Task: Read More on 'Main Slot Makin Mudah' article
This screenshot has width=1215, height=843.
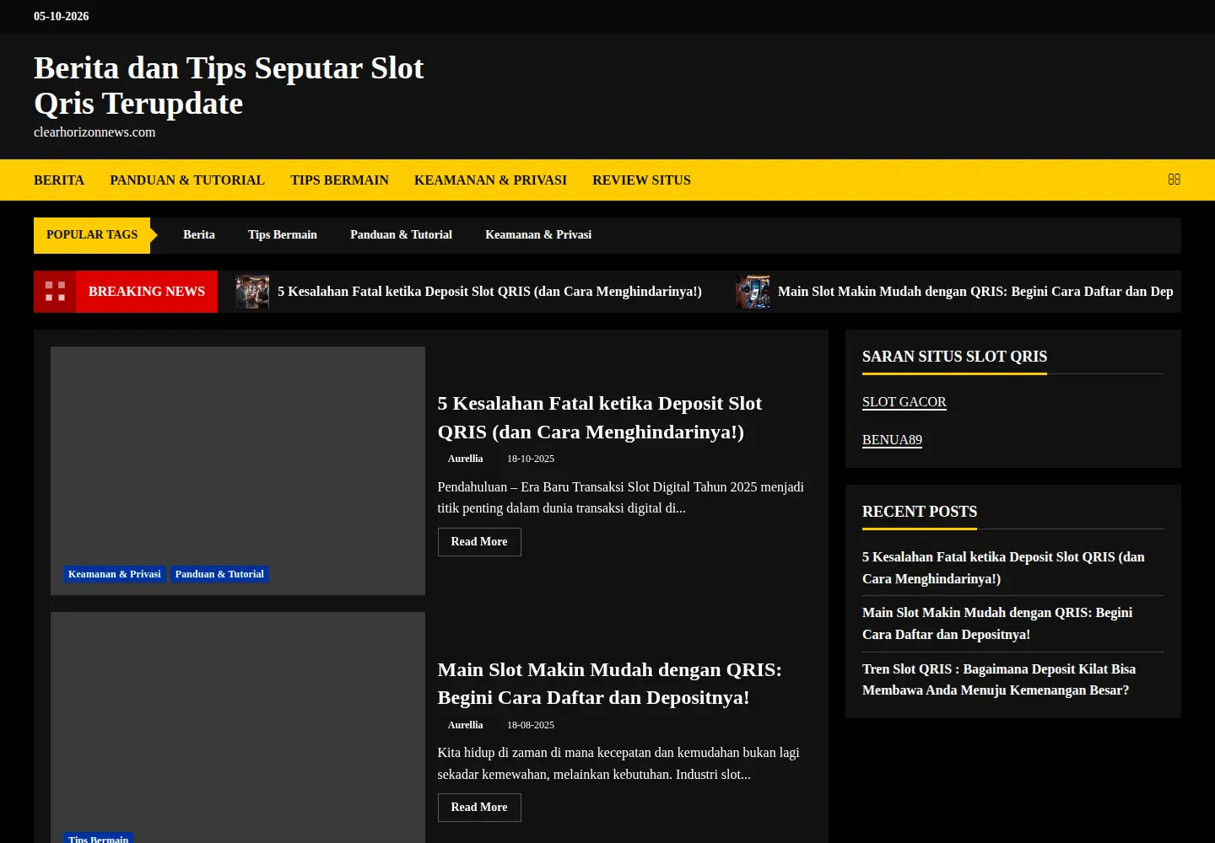Action: 479,808
